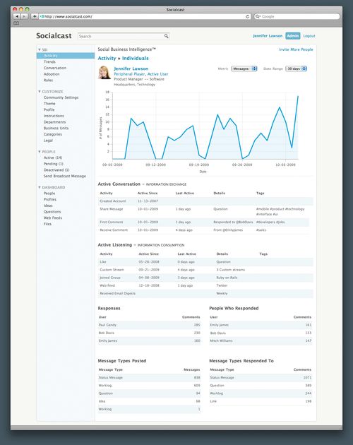This screenshot has height=445, width=353.
Task: Open Legal in sidebar
Action: (x=48, y=140)
